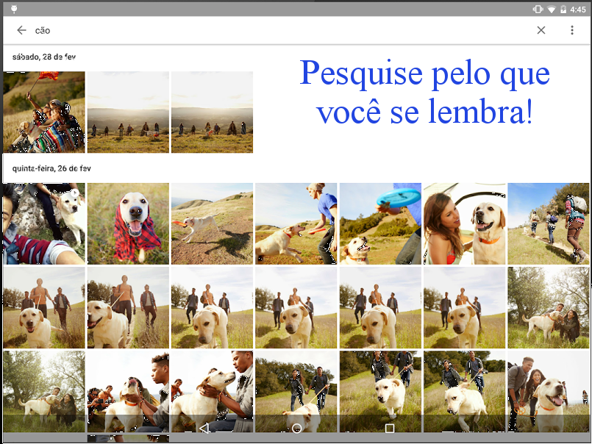Clear the search with the X icon
The width and height of the screenshot is (592, 444).
541,30
